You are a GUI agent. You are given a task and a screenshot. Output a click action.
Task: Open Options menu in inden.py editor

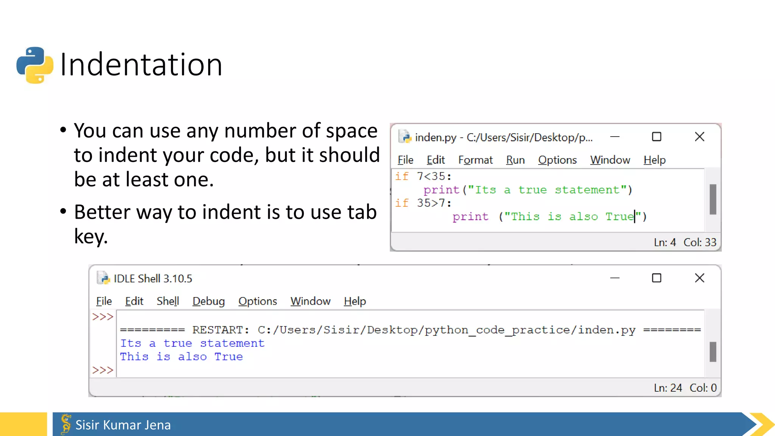coord(557,160)
